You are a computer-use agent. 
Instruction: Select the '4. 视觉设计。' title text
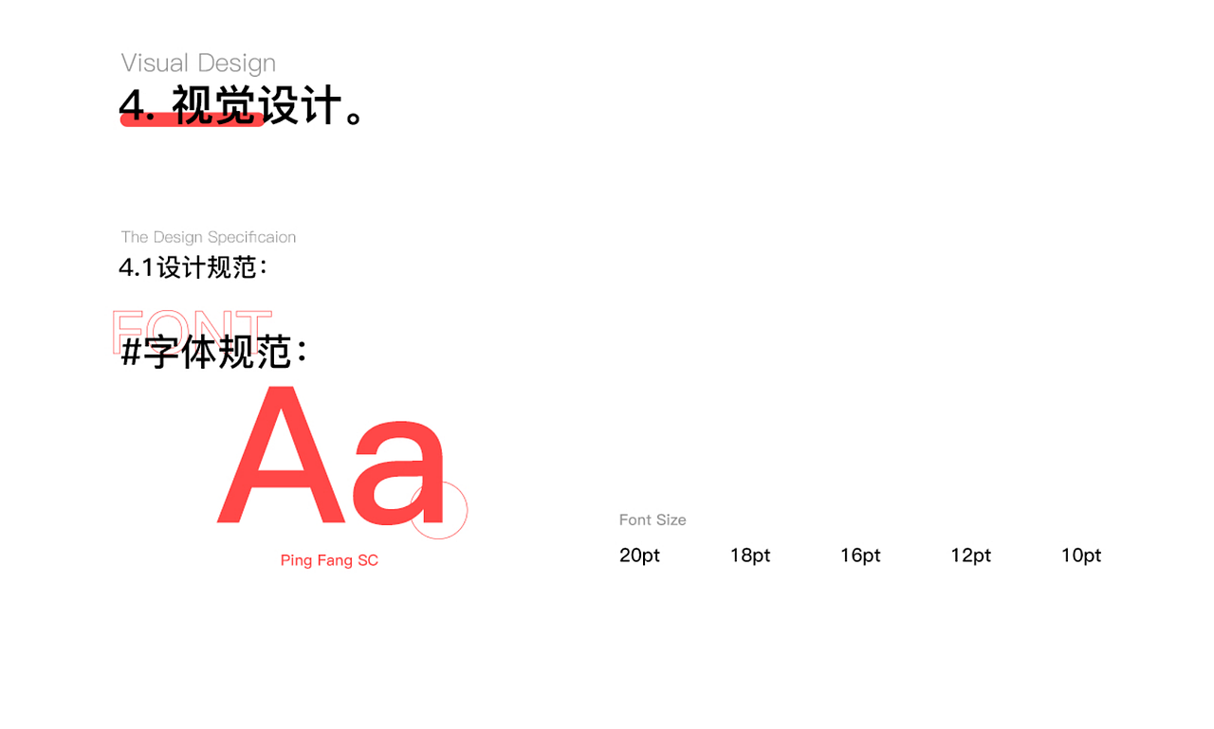(x=244, y=106)
